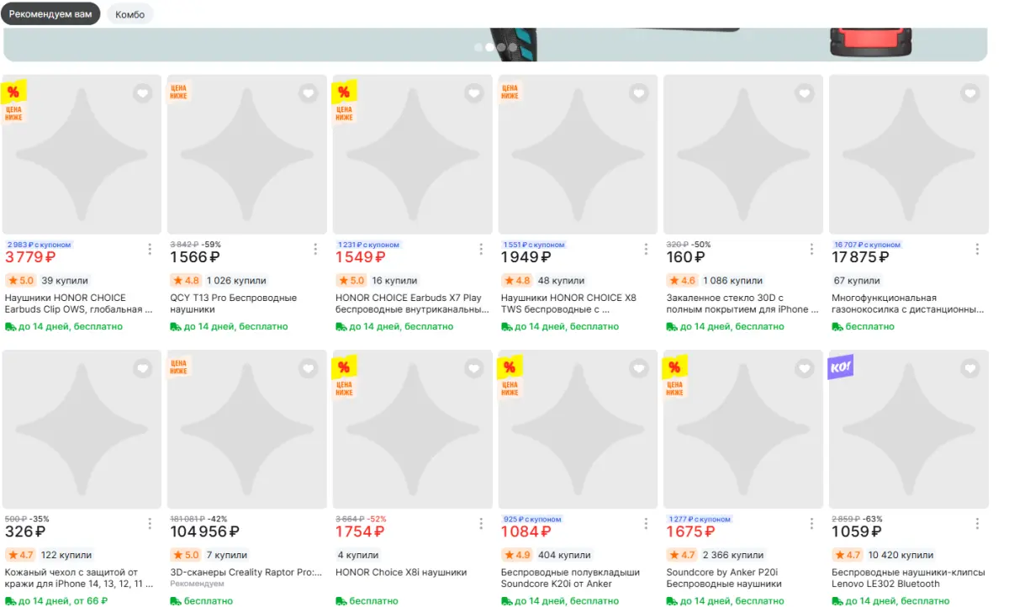
Task: Favorite Кожаный чехол heart icon
Action: coord(143,368)
